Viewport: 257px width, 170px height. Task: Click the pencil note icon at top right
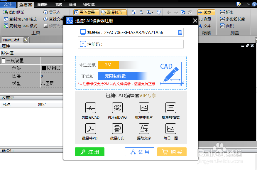pyautogui.click(x=239, y=4)
